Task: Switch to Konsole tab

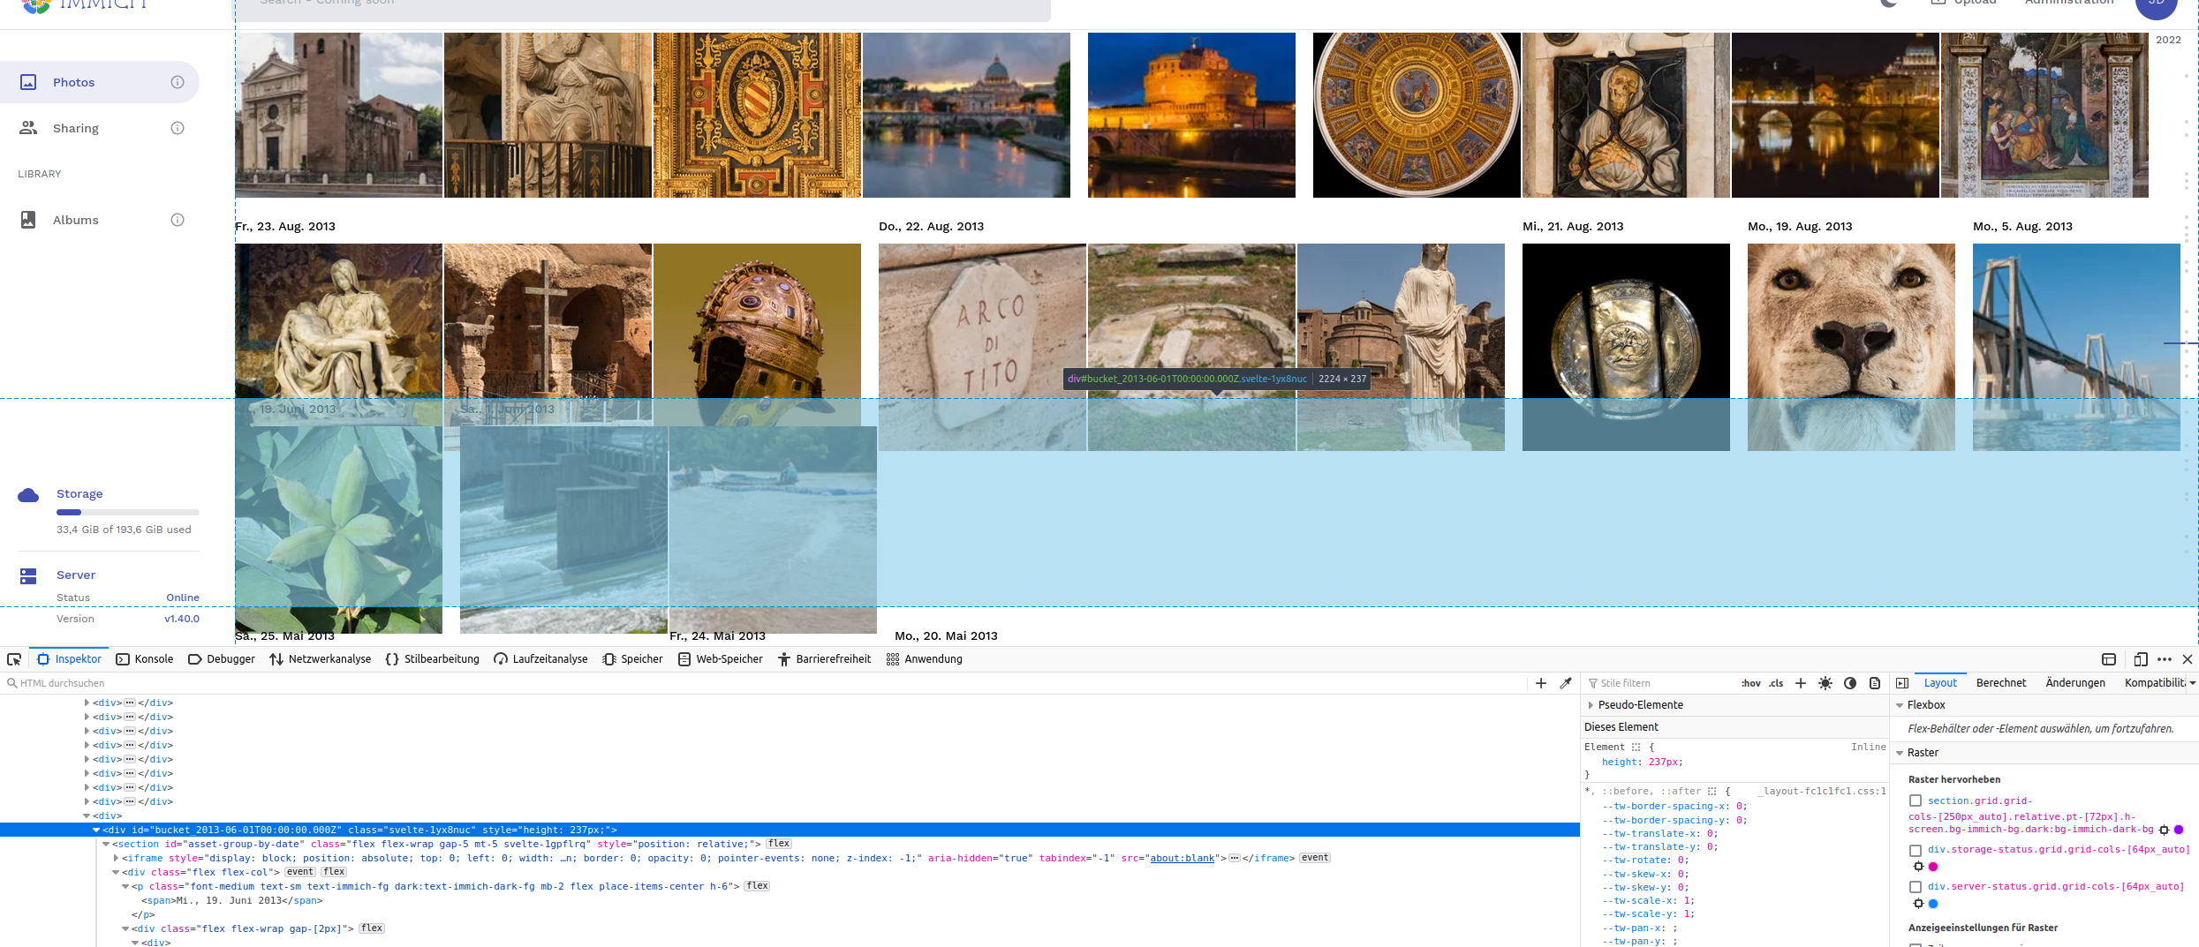Action: (145, 659)
